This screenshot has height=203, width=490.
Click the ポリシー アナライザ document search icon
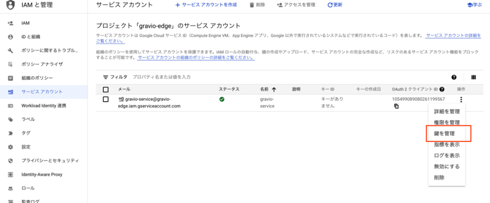10,65
